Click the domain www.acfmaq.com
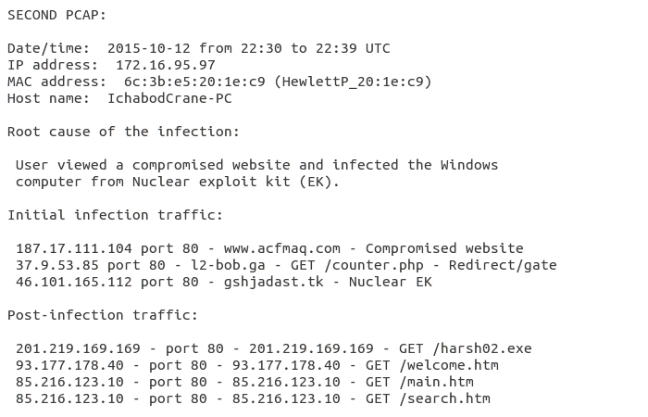The height and width of the screenshot is (417, 648). click(x=281, y=248)
